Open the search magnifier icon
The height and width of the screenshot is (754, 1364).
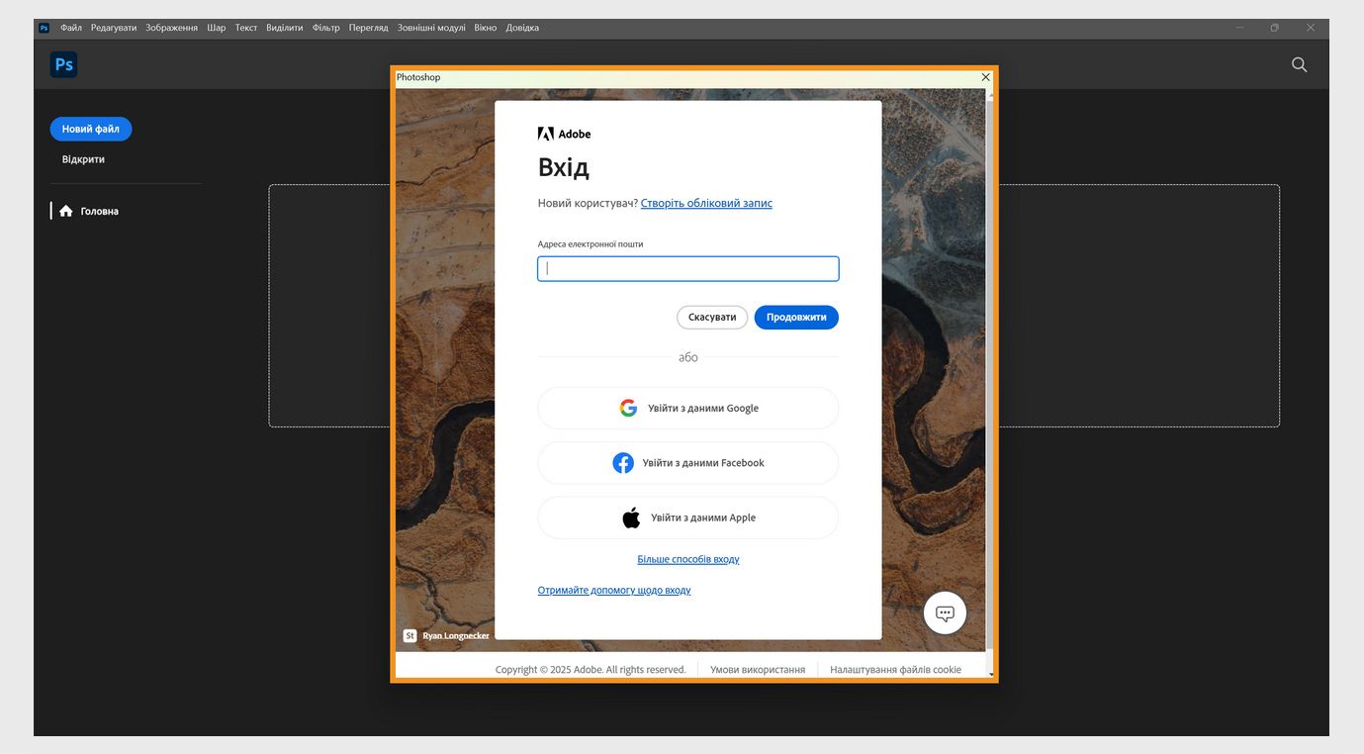point(1299,64)
